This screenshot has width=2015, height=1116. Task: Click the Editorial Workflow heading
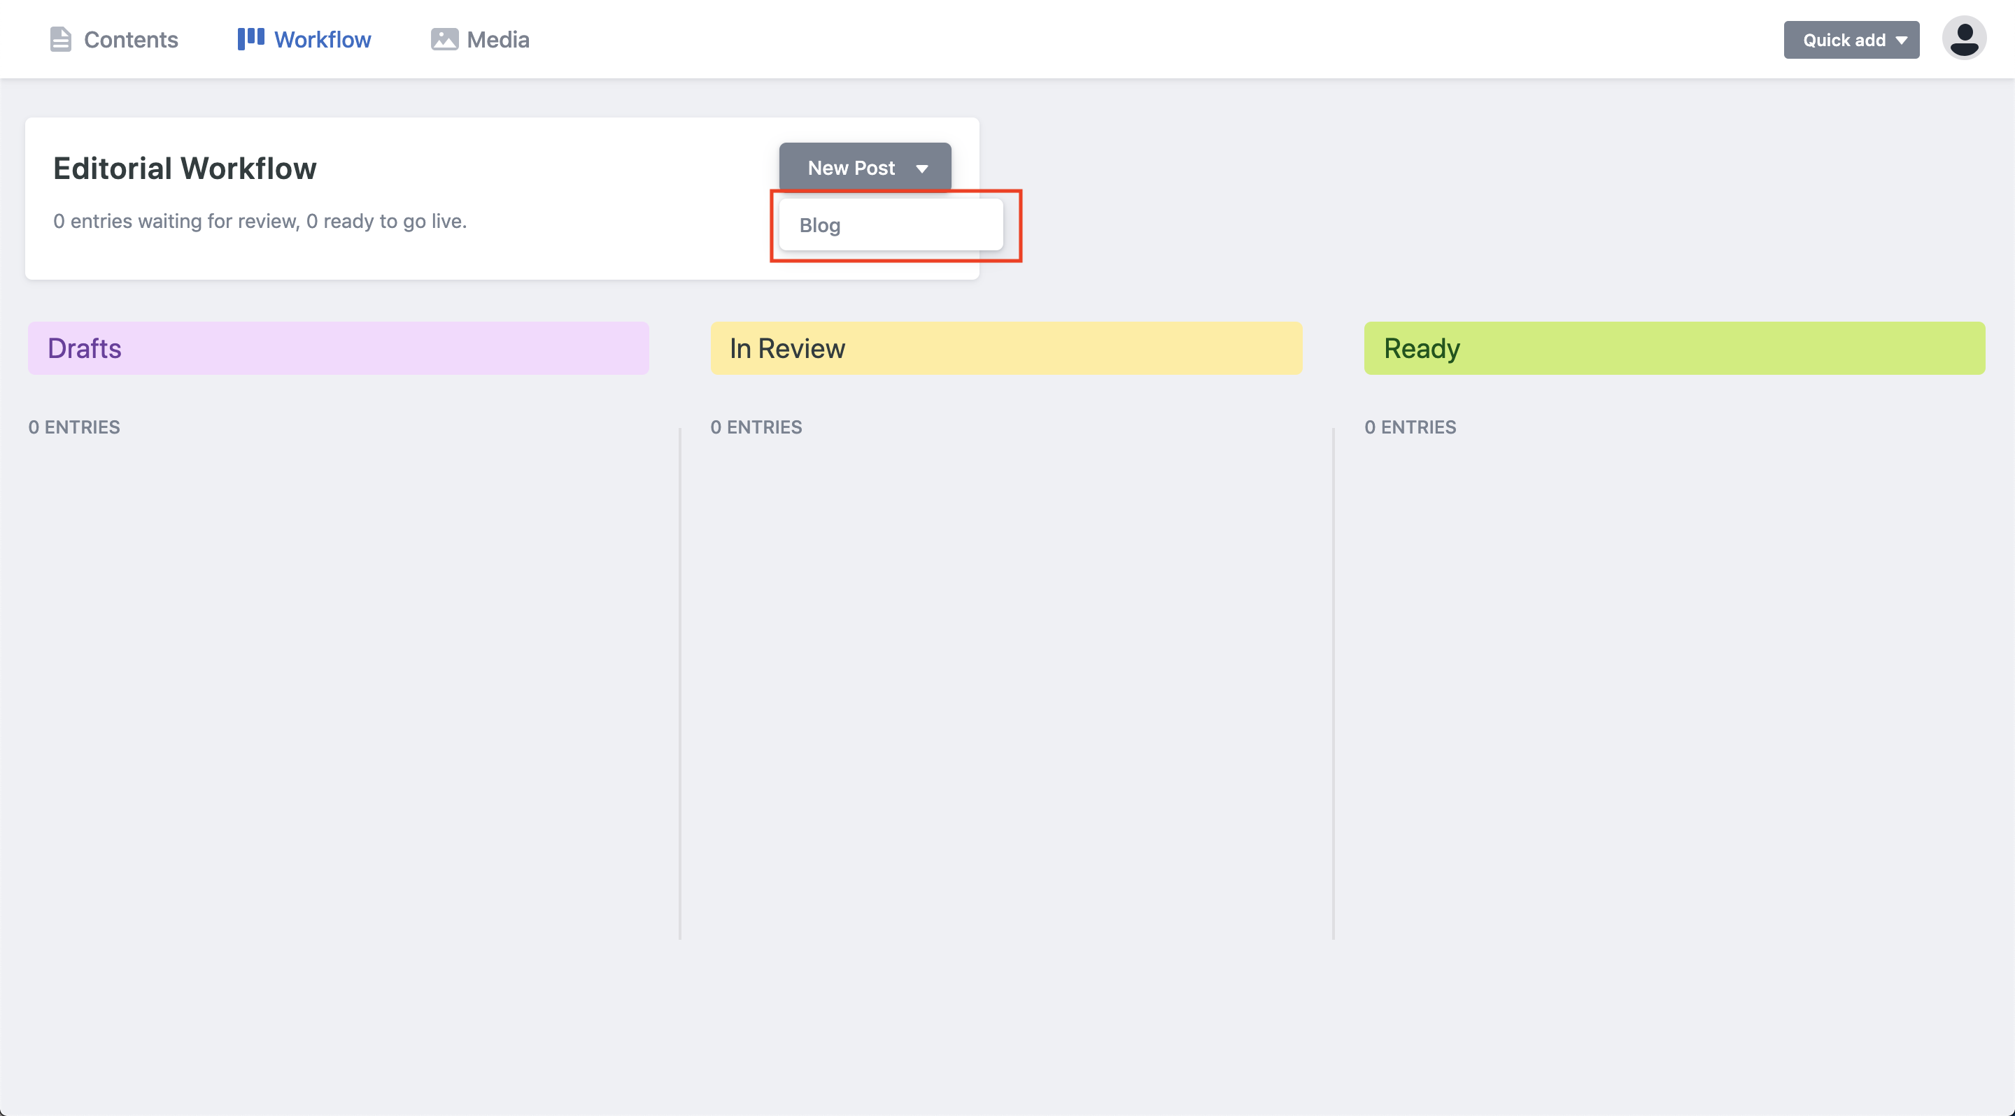(185, 168)
